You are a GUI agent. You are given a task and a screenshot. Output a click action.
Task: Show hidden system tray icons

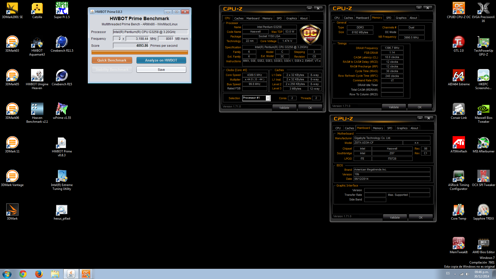(x=455, y=274)
